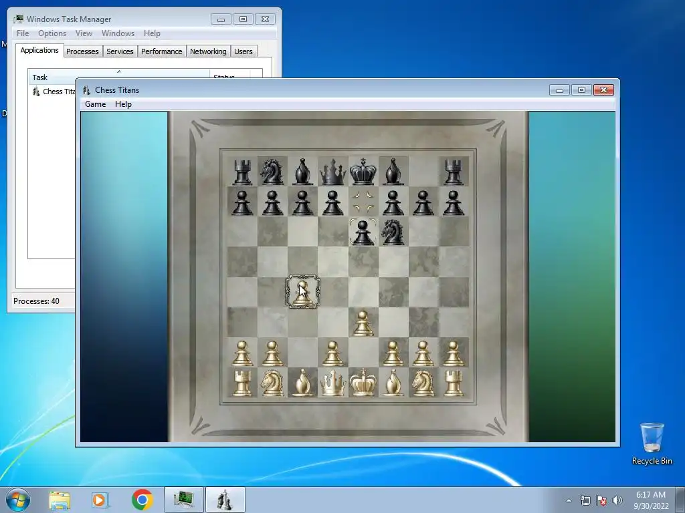The image size is (685, 513).
Task: Click the black pawn on g7
Action: pyautogui.click(x=423, y=202)
